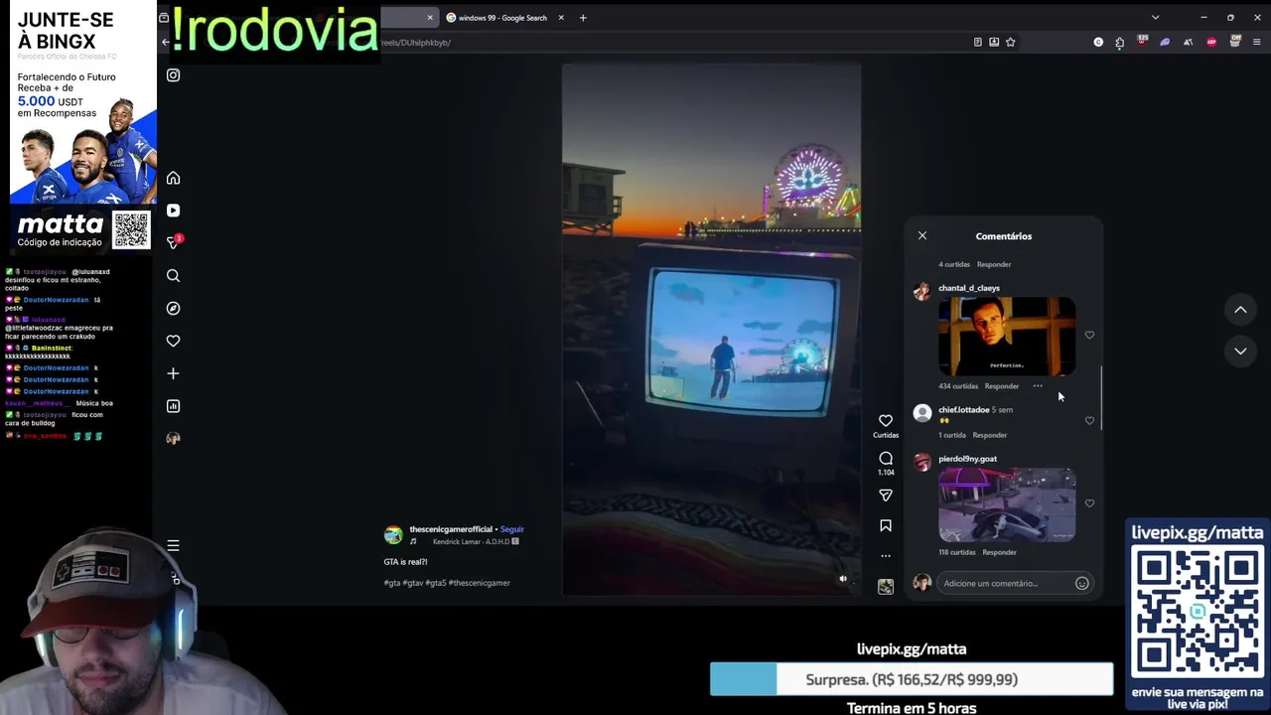Create new post with the plus icon
This screenshot has width=1271, height=715.
173,373
